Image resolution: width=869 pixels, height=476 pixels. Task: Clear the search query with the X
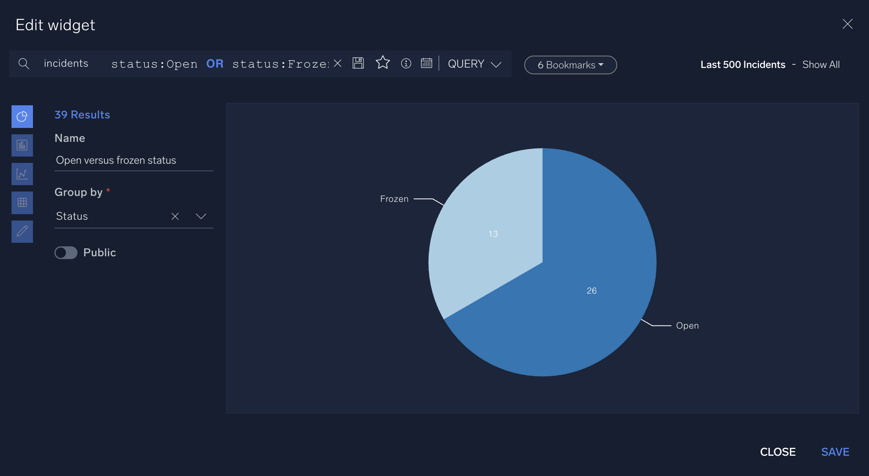click(x=337, y=63)
